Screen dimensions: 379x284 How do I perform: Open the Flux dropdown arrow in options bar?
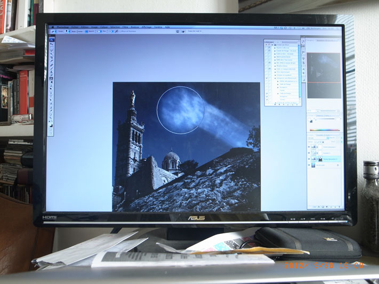pos(112,31)
